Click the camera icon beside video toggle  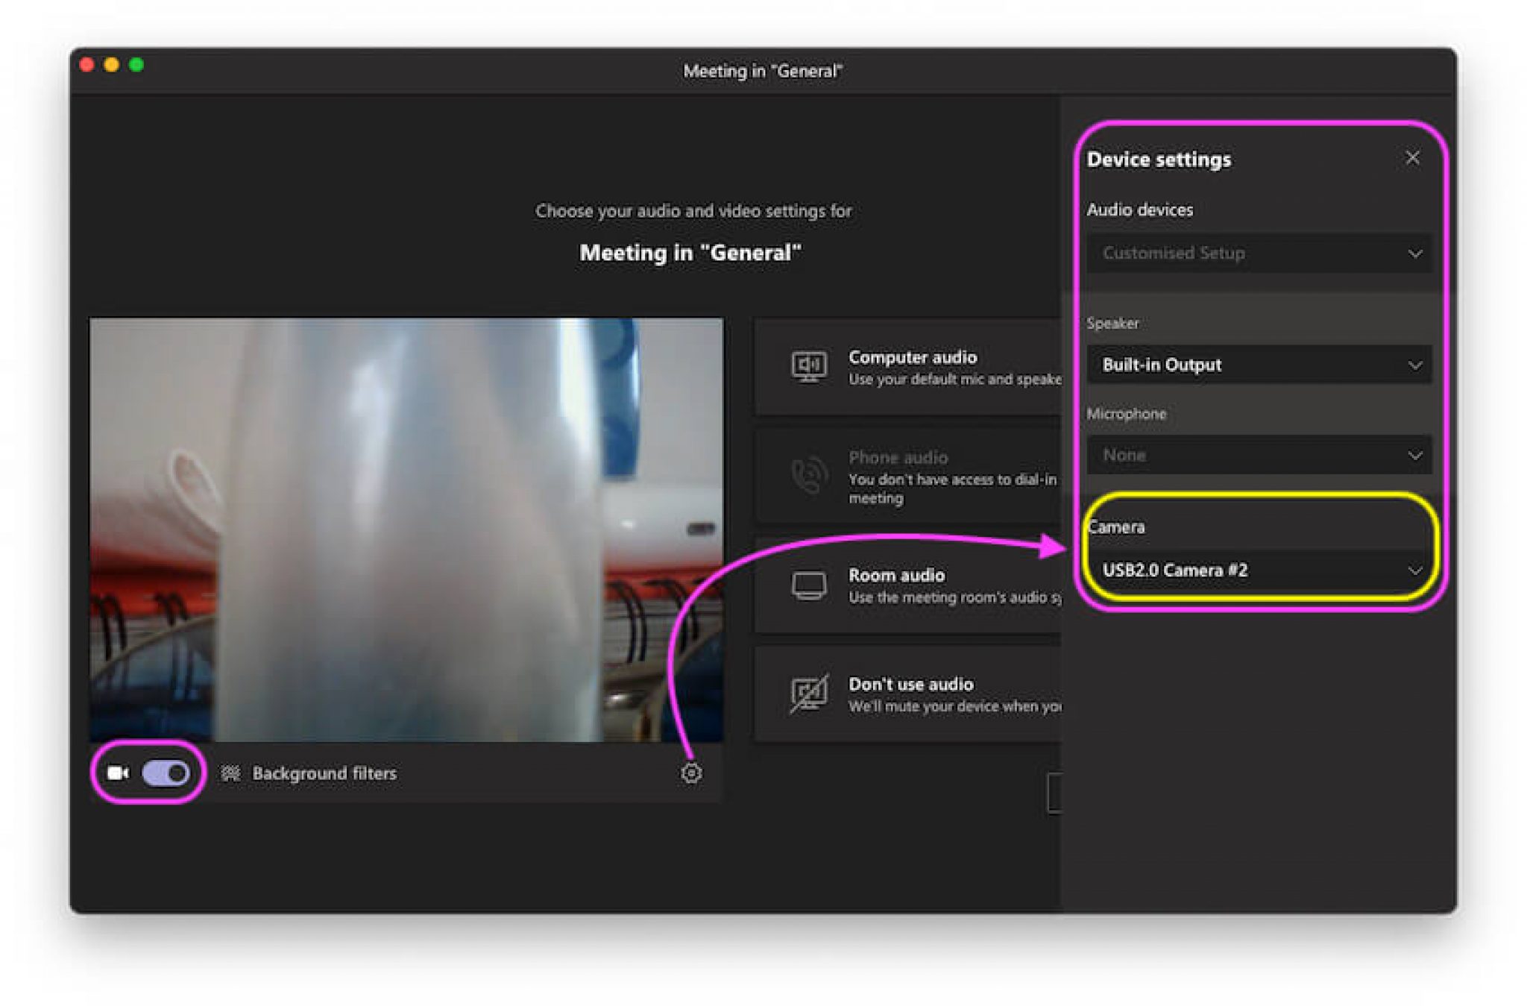point(117,773)
